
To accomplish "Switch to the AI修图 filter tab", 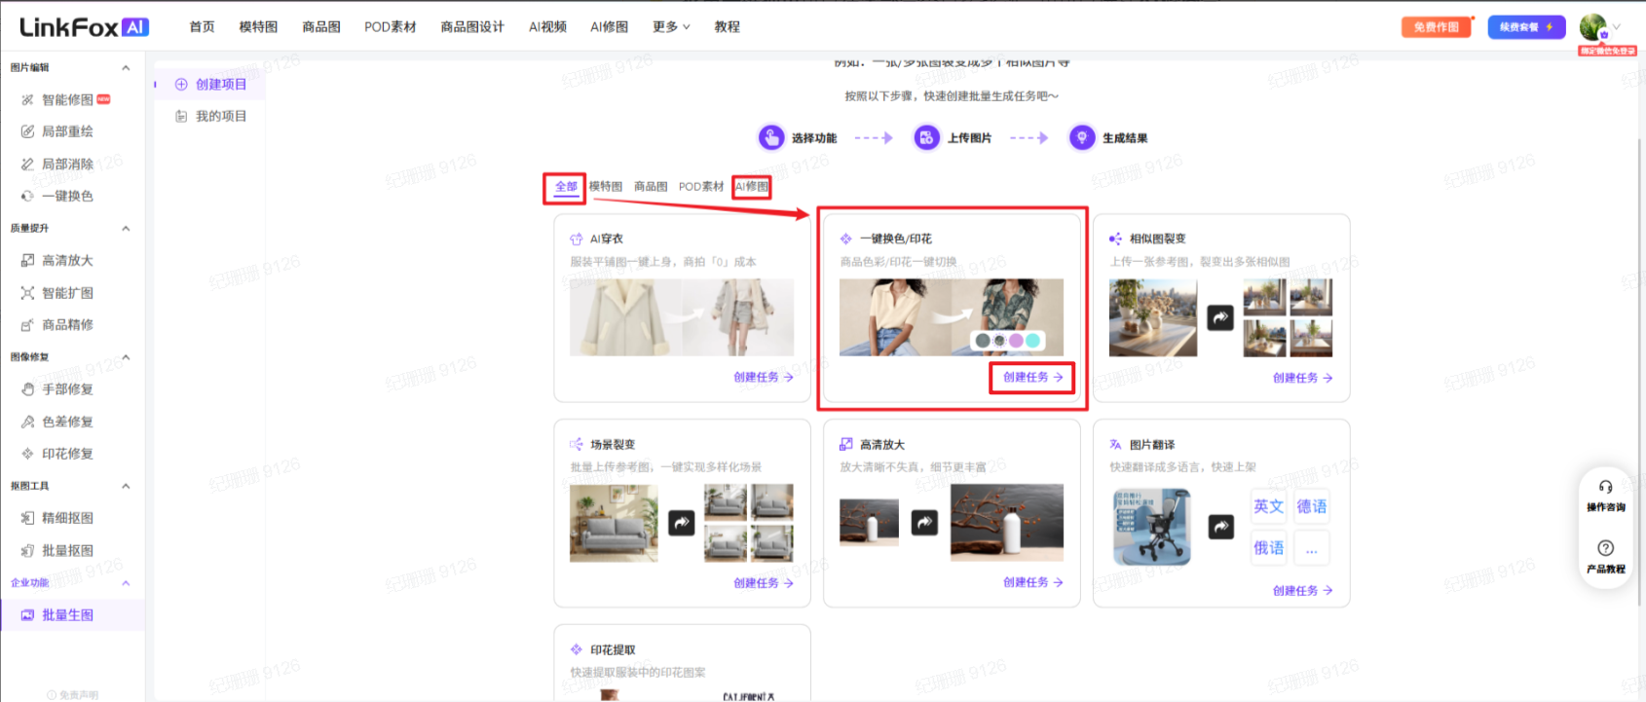I will pyautogui.click(x=752, y=186).
